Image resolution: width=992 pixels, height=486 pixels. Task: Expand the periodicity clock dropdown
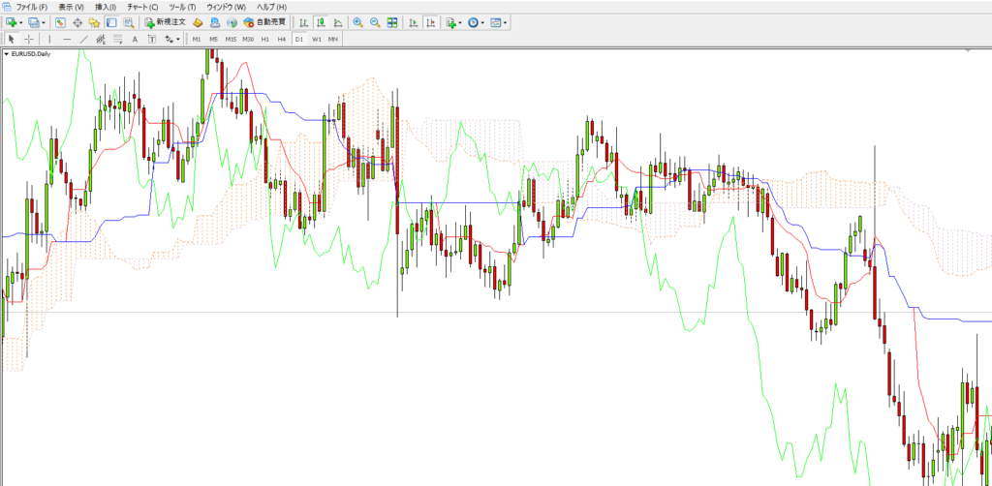[481, 22]
